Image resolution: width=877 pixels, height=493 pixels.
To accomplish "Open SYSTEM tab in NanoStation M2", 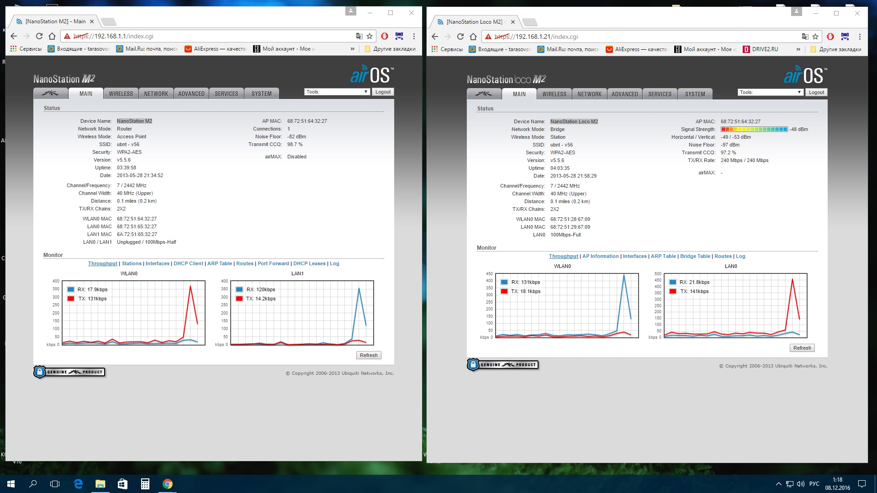I will pyautogui.click(x=262, y=94).
